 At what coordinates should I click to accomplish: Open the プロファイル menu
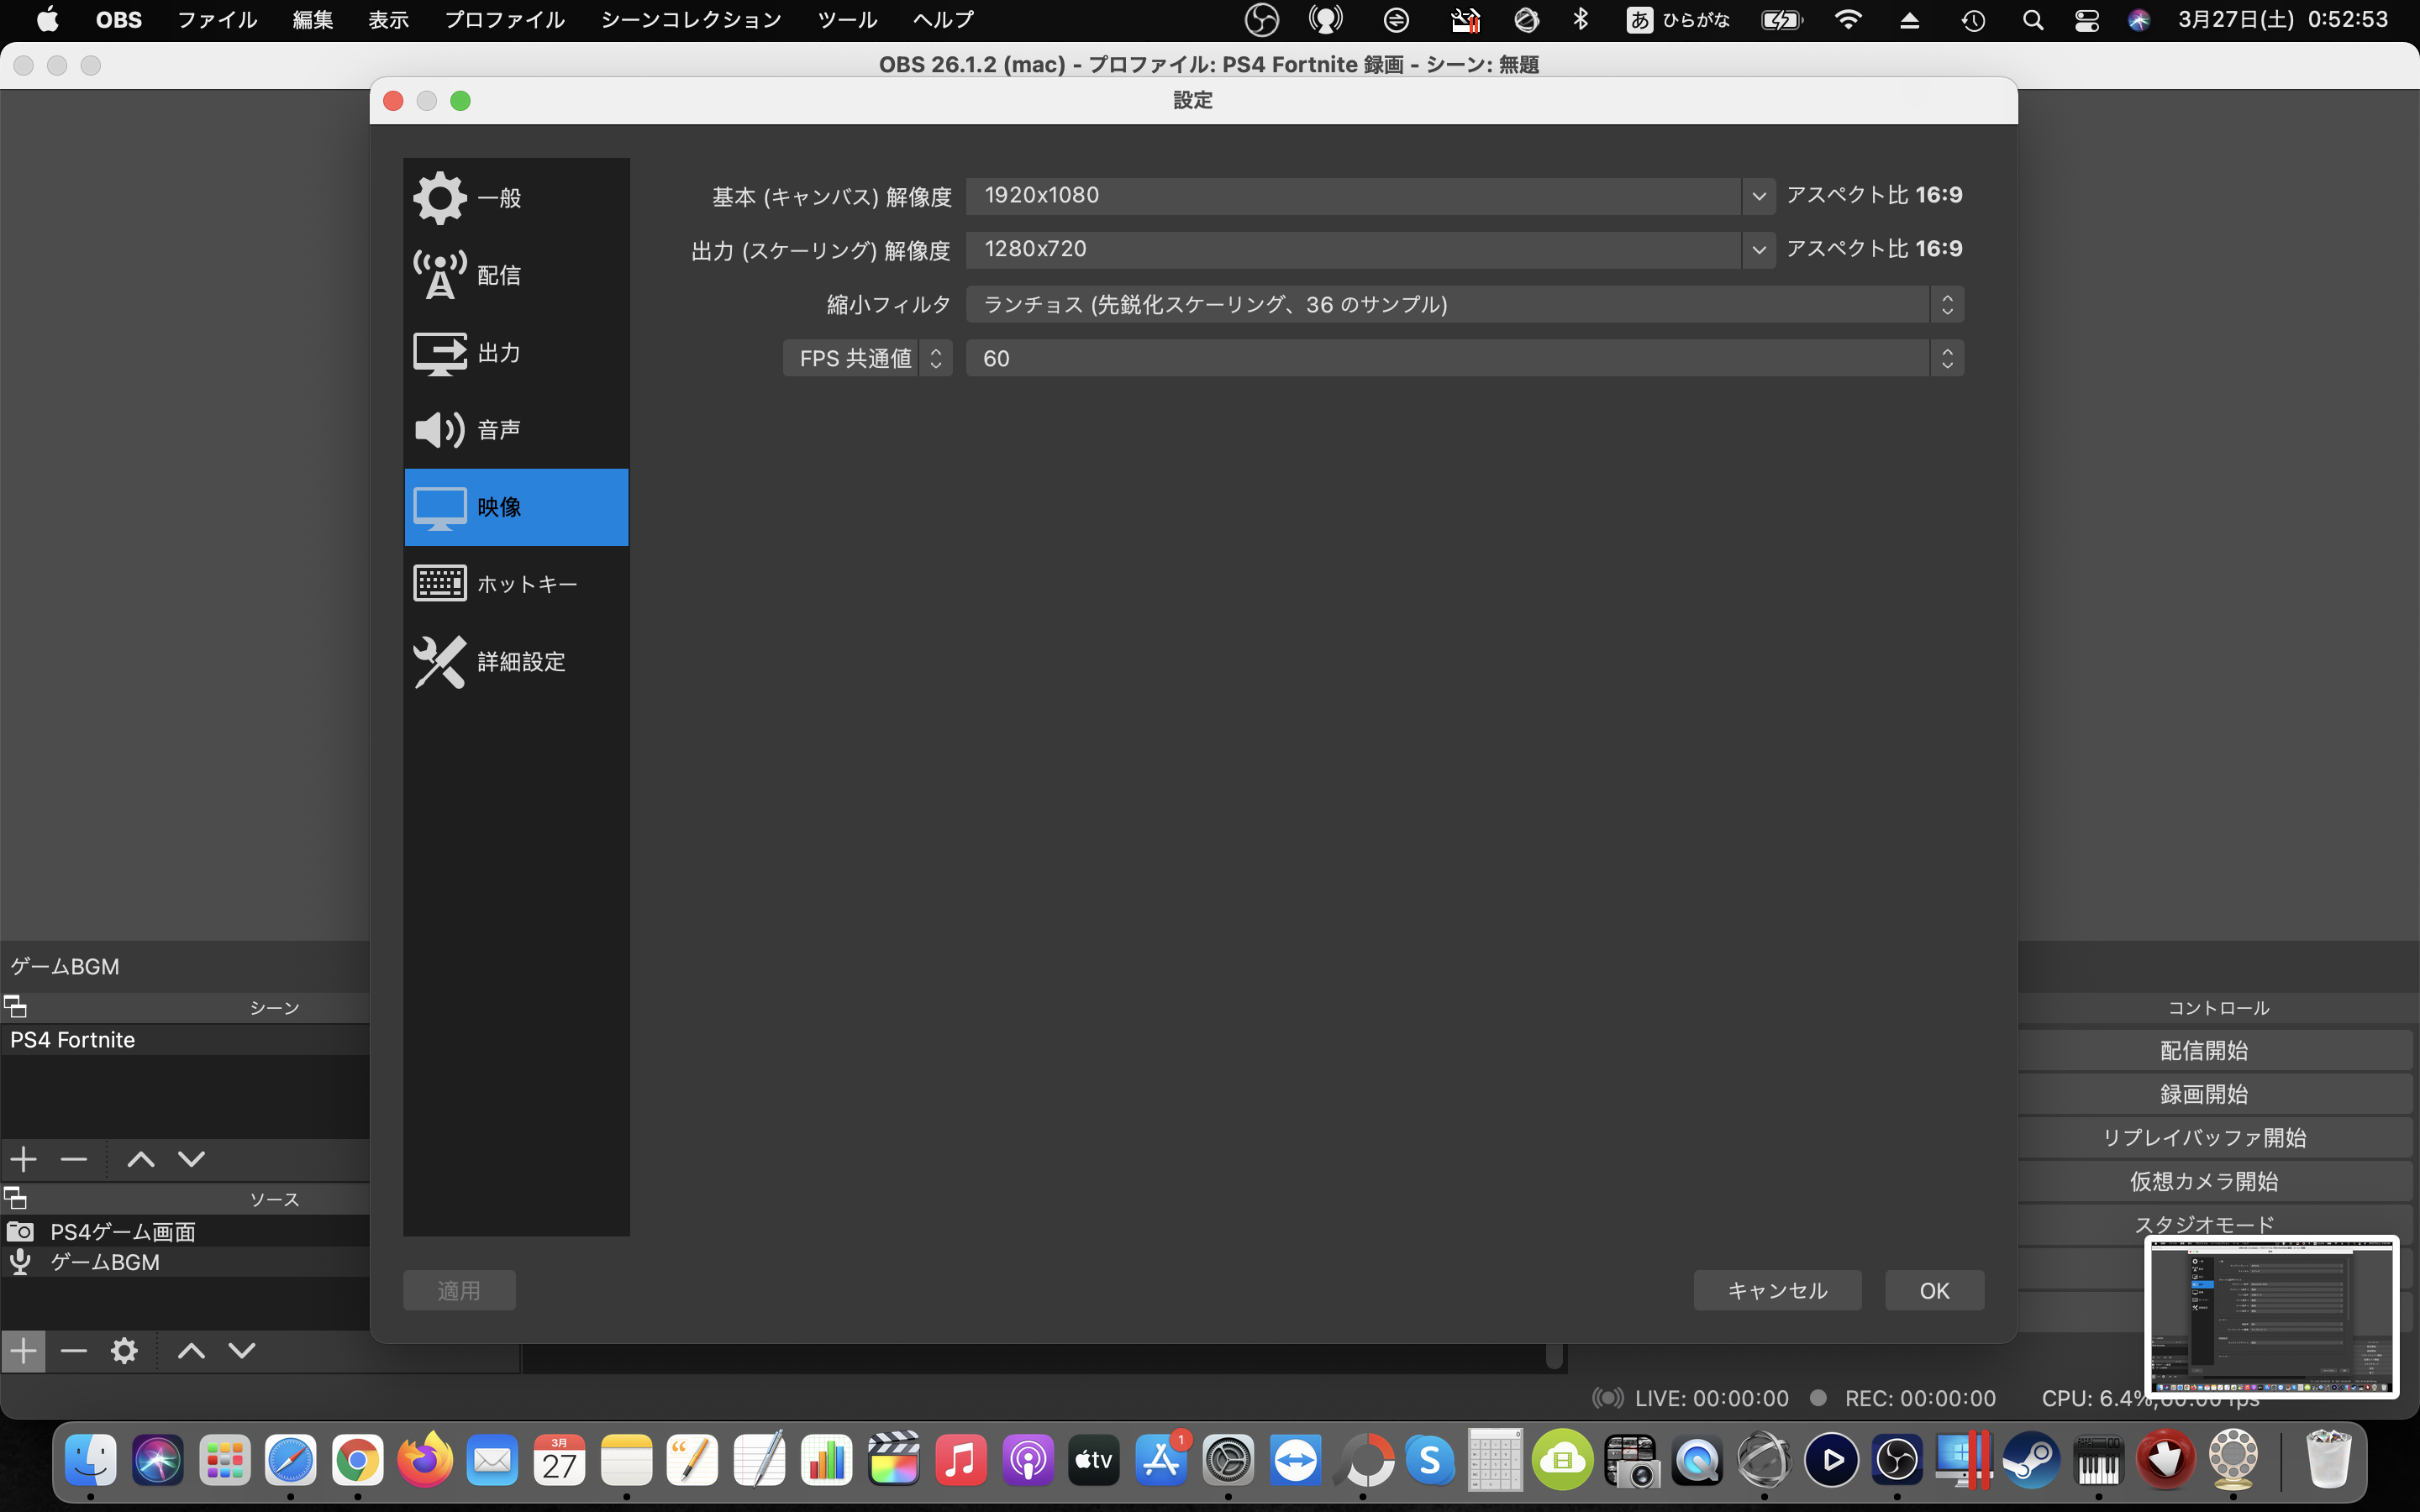(504, 19)
